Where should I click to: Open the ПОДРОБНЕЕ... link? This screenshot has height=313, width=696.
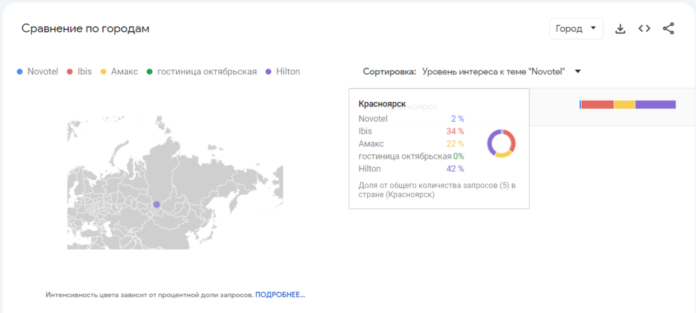tap(280, 295)
